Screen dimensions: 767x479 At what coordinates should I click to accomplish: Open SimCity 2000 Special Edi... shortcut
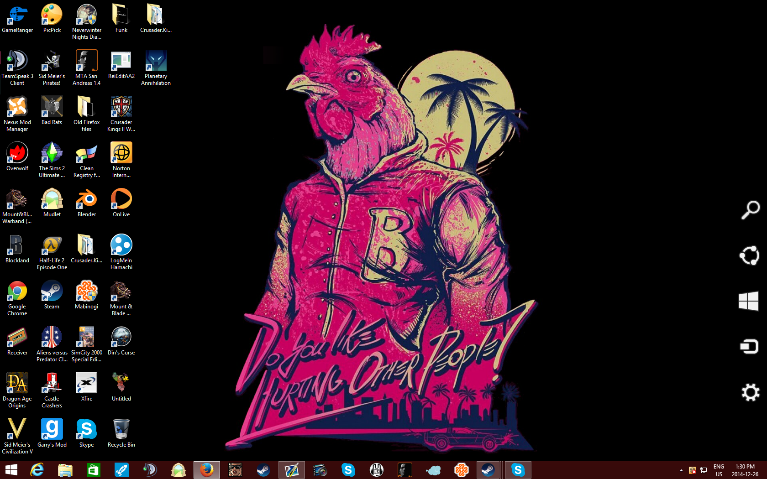point(87,344)
